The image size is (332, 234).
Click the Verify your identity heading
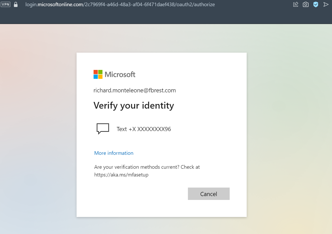click(134, 105)
